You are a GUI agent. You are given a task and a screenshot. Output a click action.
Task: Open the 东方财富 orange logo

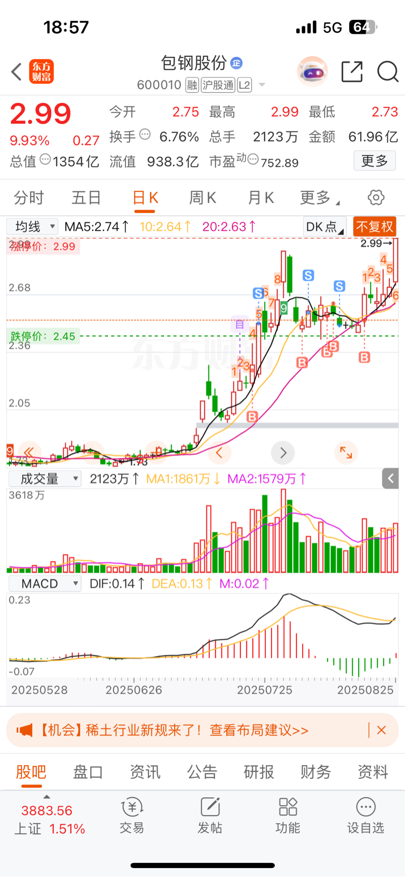[41, 72]
